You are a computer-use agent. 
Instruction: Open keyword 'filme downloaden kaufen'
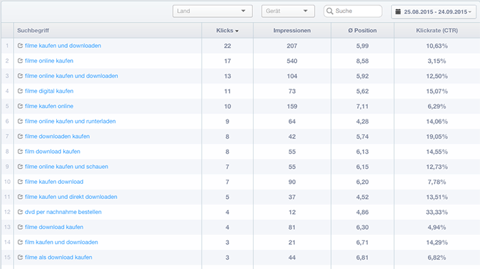[x=57, y=137]
